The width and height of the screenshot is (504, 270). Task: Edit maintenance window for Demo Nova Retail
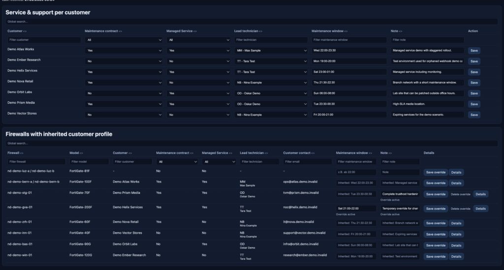pyautogui.click(x=349, y=83)
